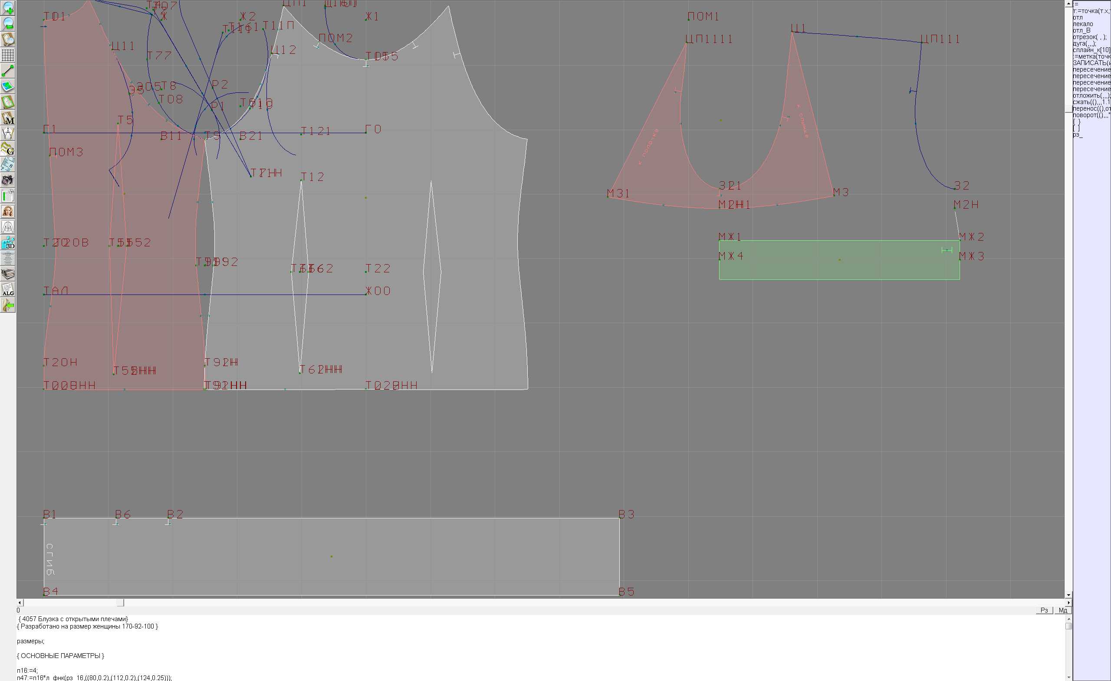This screenshot has height=681, width=1111.
Task: Click the canvas vertical scrollbar down arrow
Action: click(1068, 595)
